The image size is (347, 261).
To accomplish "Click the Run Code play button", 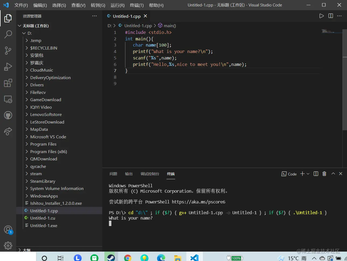I will click(x=321, y=16).
